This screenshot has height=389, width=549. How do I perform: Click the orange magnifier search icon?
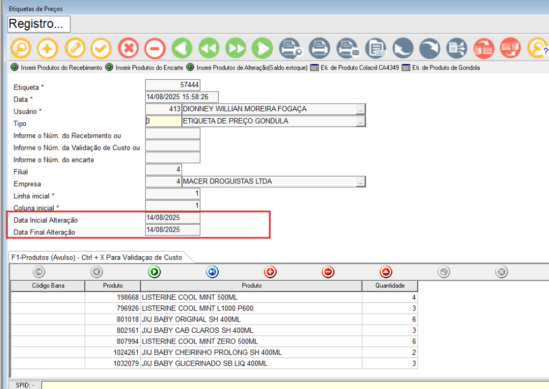click(x=20, y=48)
